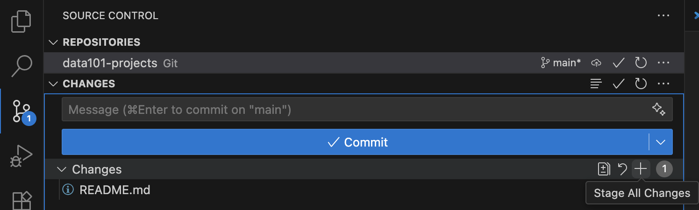Open the Search view icon

[x=21, y=66]
